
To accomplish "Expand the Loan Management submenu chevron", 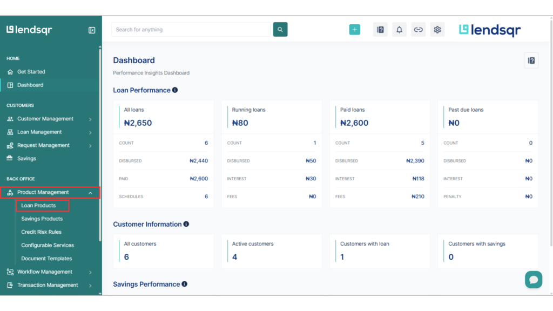I will point(91,132).
